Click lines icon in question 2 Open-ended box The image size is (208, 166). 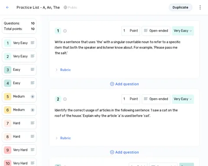pyautogui.click(x=146, y=99)
